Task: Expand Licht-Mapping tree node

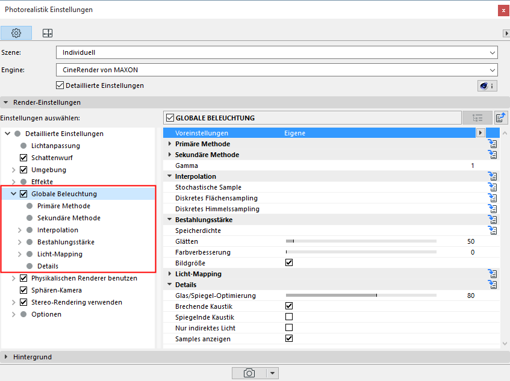Action: (x=19, y=254)
